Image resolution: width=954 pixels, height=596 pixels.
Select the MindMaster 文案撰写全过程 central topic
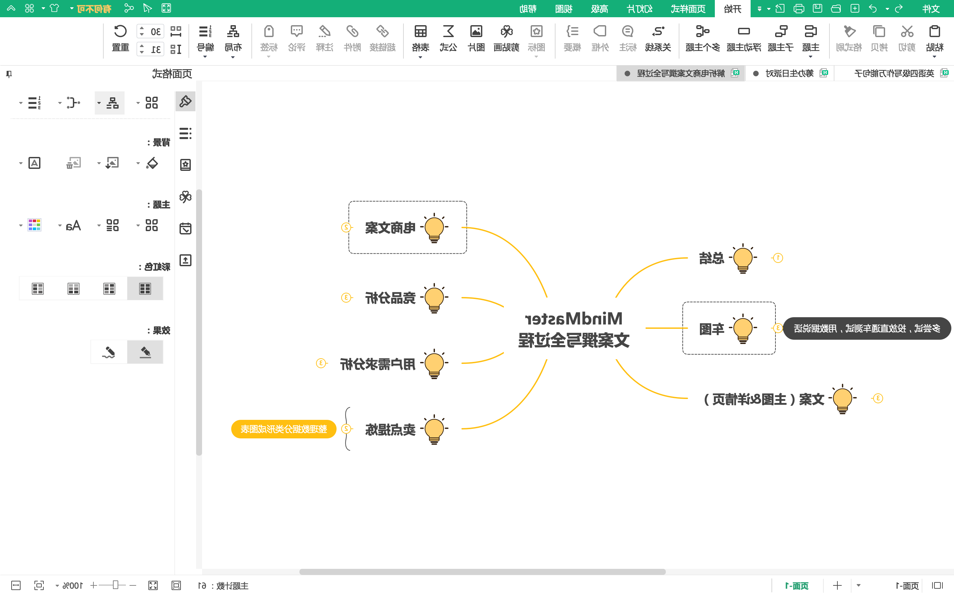tap(574, 329)
